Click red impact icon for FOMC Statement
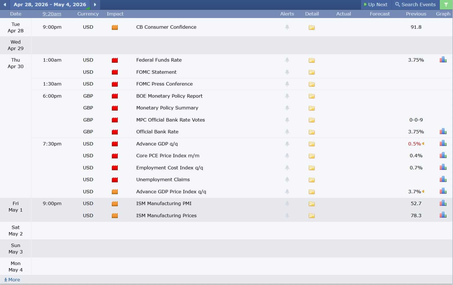This screenshot has height=285, width=453. (115, 72)
